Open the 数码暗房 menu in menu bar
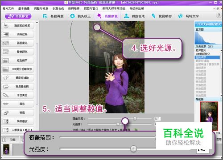 74,8
